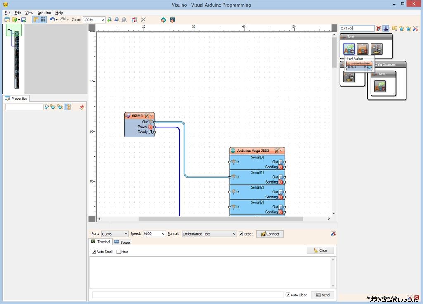Clear the component palette search filter
The width and height of the screenshot is (423, 304).
pos(378,28)
